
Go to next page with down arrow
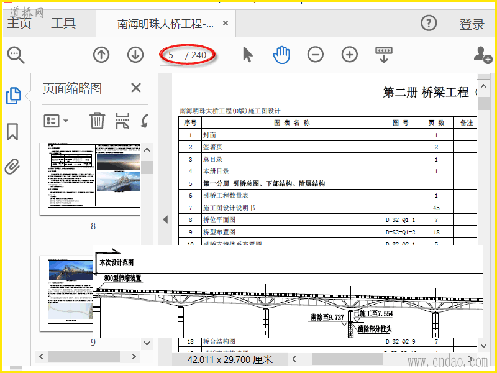tap(135, 55)
